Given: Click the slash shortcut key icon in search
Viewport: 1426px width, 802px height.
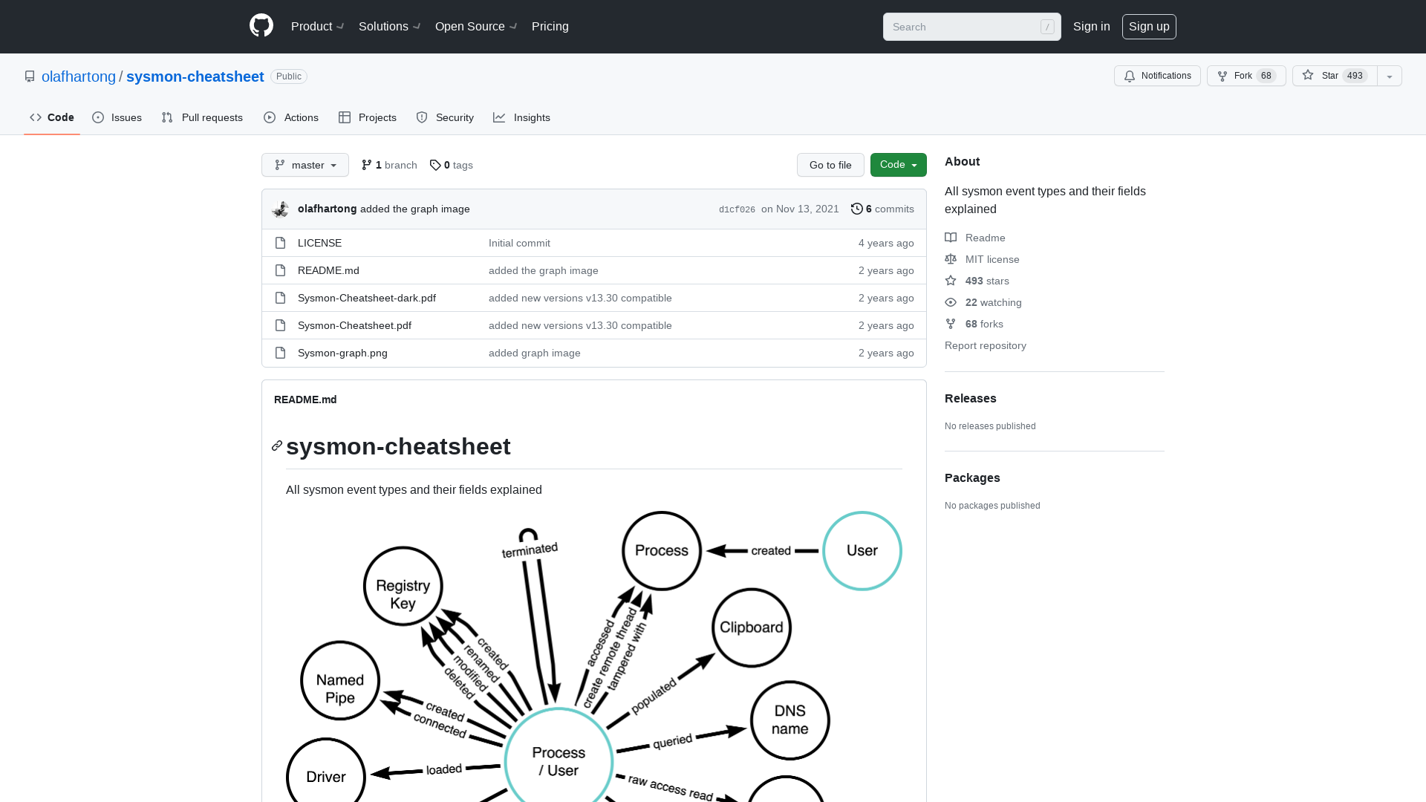Looking at the screenshot, I should 1047,27.
